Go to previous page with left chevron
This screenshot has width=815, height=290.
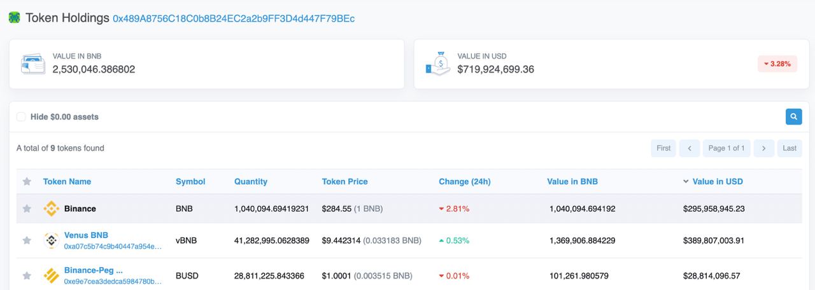point(689,148)
